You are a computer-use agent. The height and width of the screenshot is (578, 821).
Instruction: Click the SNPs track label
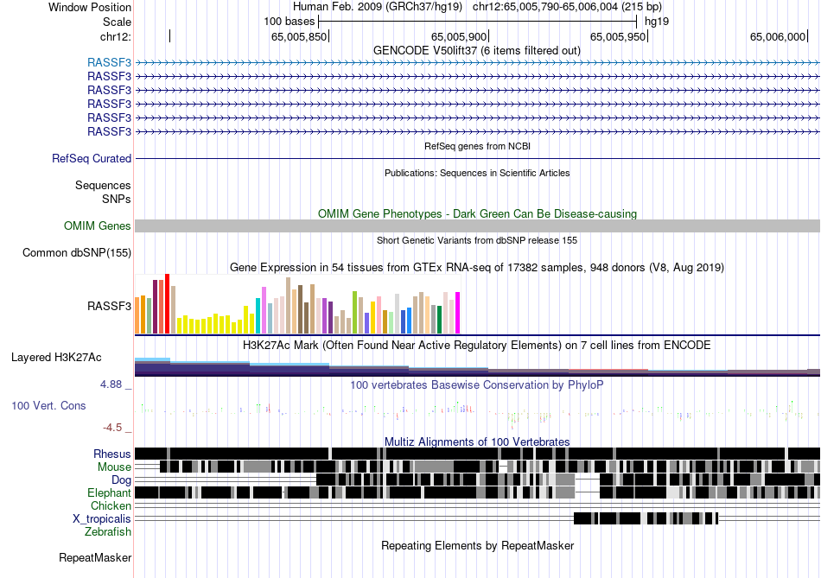click(x=117, y=199)
